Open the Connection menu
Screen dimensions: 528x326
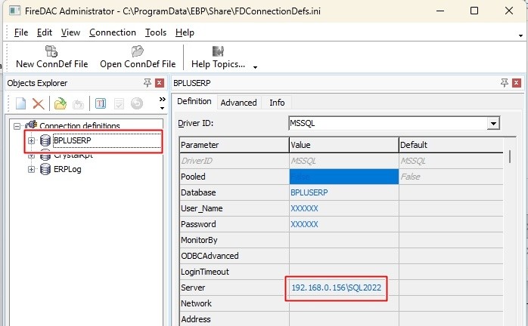point(112,32)
